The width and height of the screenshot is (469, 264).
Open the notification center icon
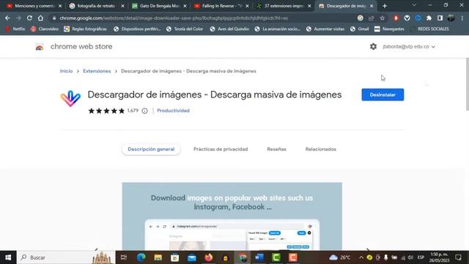point(458,257)
